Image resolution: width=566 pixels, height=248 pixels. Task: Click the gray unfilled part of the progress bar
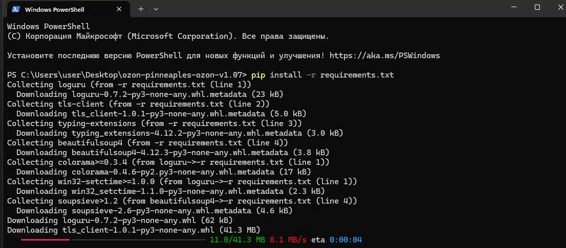point(138,240)
